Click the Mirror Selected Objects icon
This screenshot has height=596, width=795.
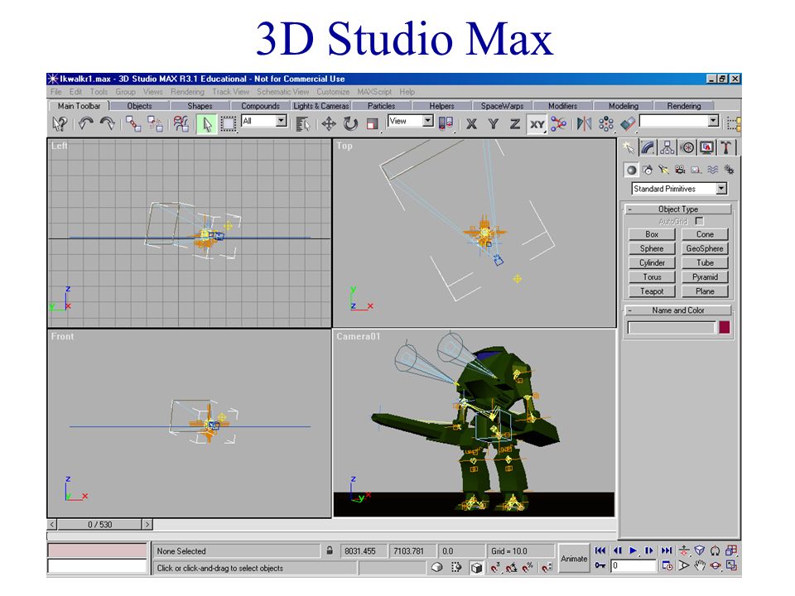tap(584, 123)
